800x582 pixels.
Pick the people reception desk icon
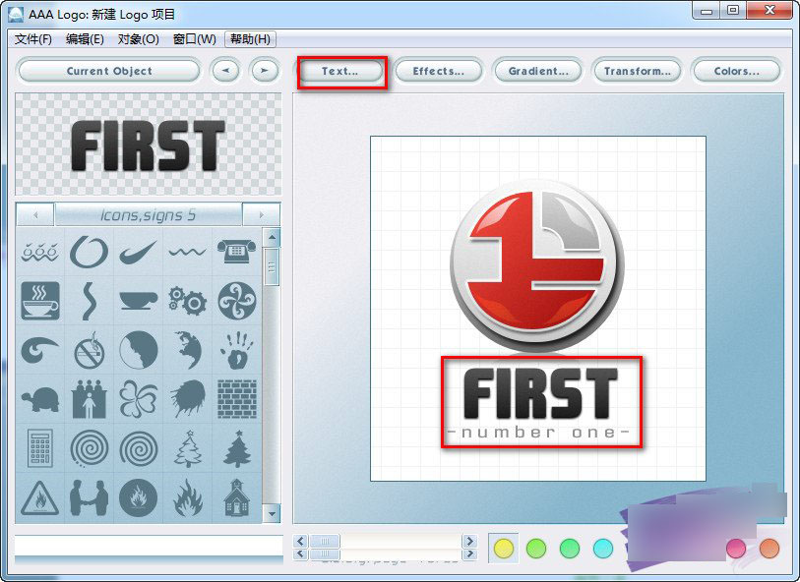tap(89, 399)
